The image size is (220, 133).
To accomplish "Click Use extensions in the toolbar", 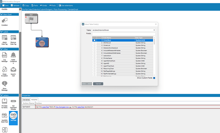I will [x=66, y=5].
